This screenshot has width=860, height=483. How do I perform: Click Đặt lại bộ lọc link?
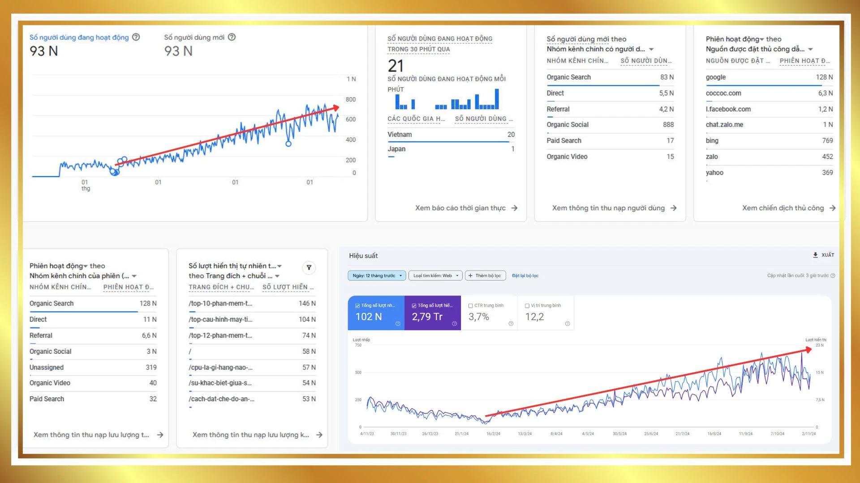525,275
